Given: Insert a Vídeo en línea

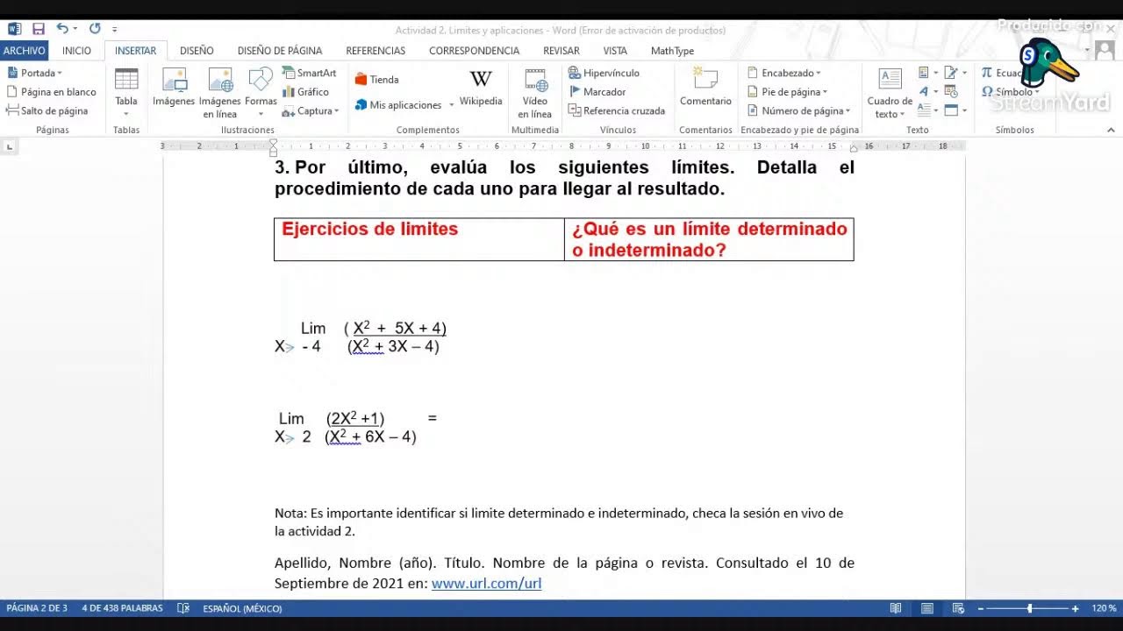Looking at the screenshot, I should point(535,93).
